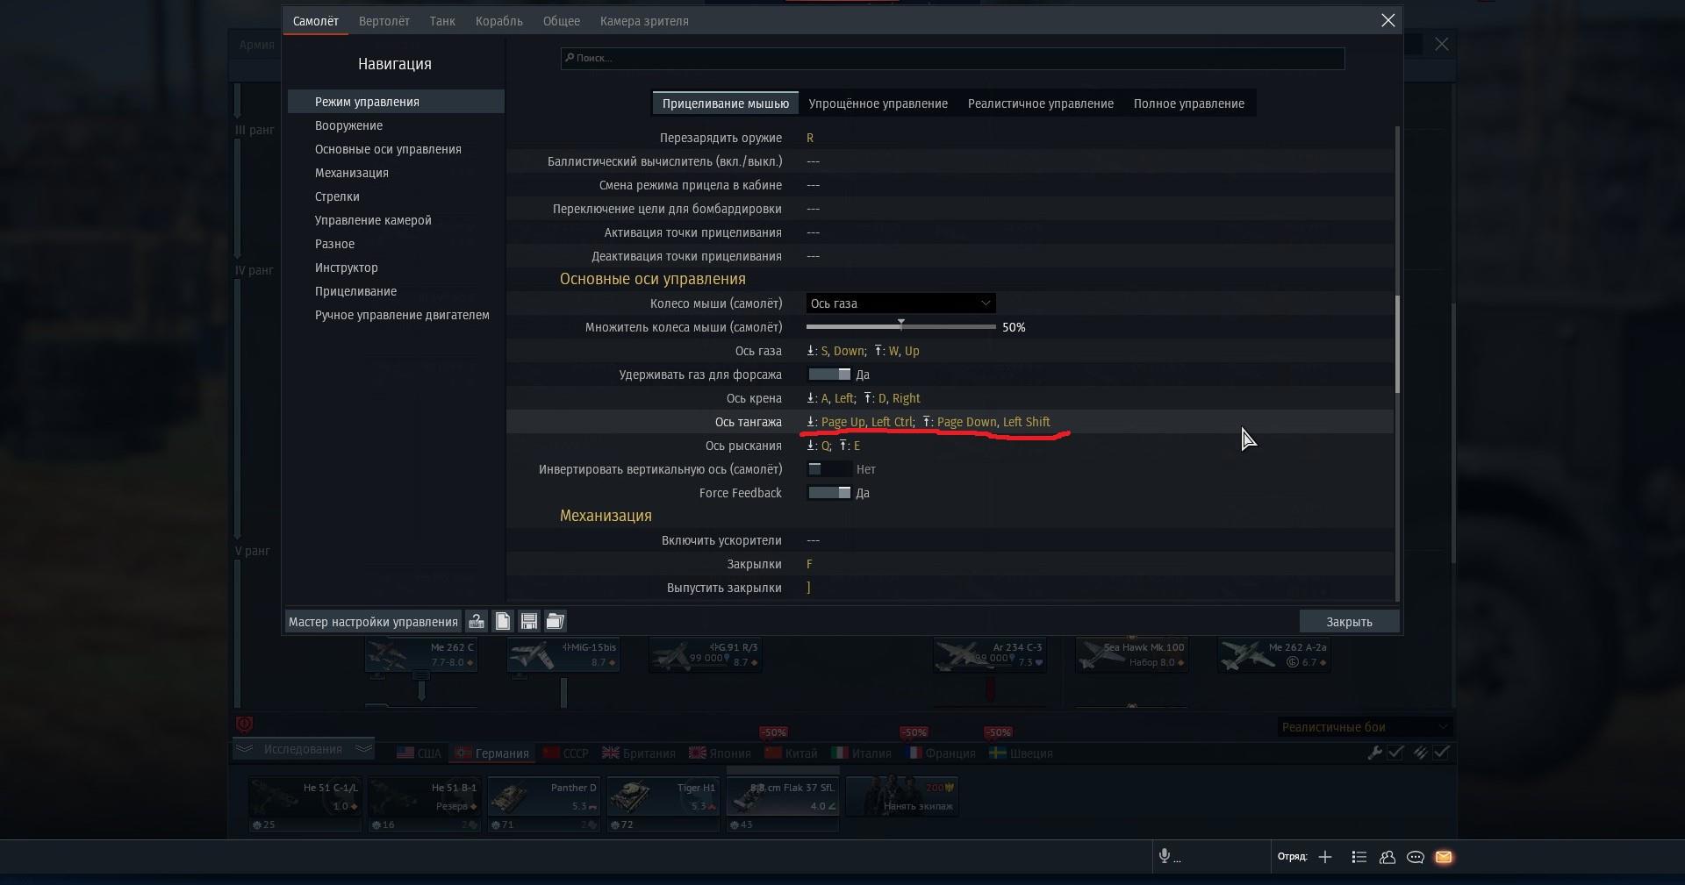1685x885 pixels.
Task: Load controls with the open folder icon
Action: (556, 622)
